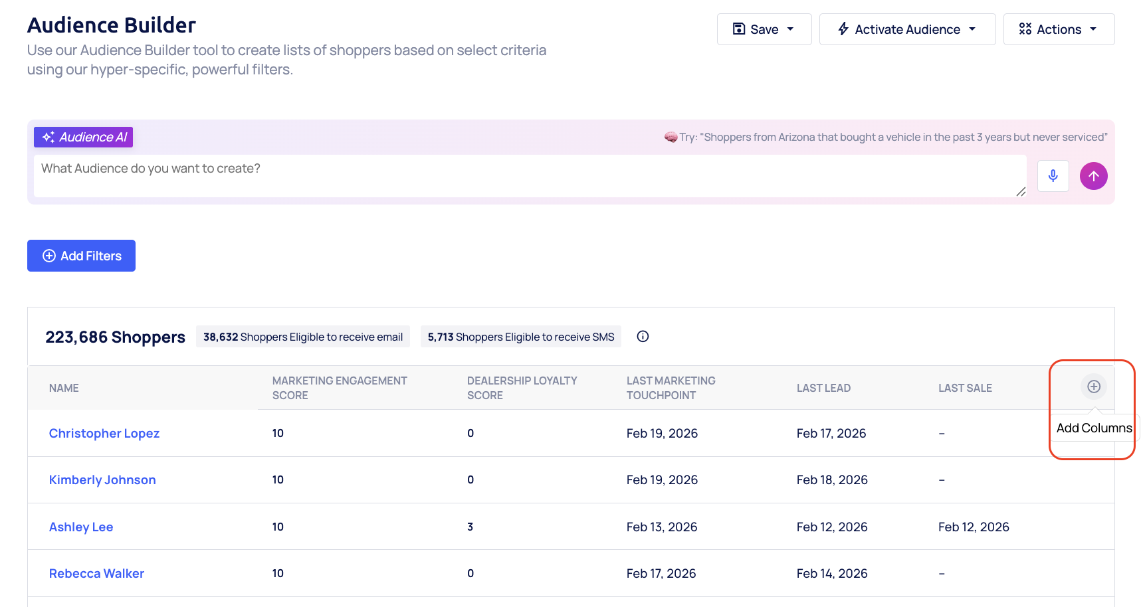Click the Add Filters button
The image size is (1143, 607).
81,256
